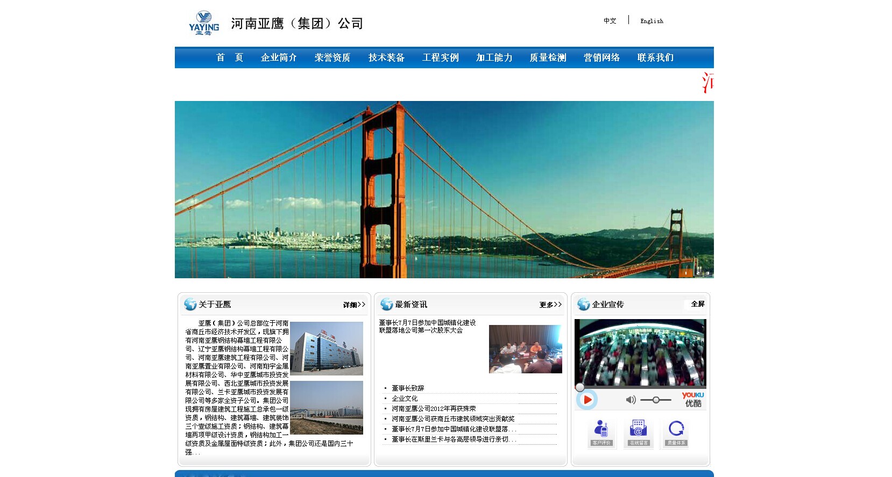The width and height of the screenshot is (892, 477).
Task: Open 企业简介 menu item
Action: point(279,57)
